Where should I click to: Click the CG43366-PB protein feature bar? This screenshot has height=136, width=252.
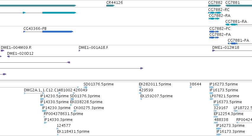click(x=48, y=32)
